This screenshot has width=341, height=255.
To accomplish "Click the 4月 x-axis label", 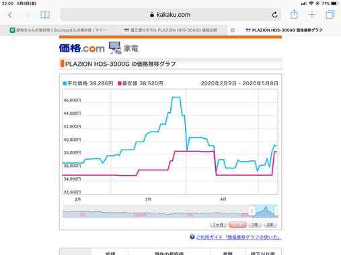I will pyautogui.click(x=223, y=199).
